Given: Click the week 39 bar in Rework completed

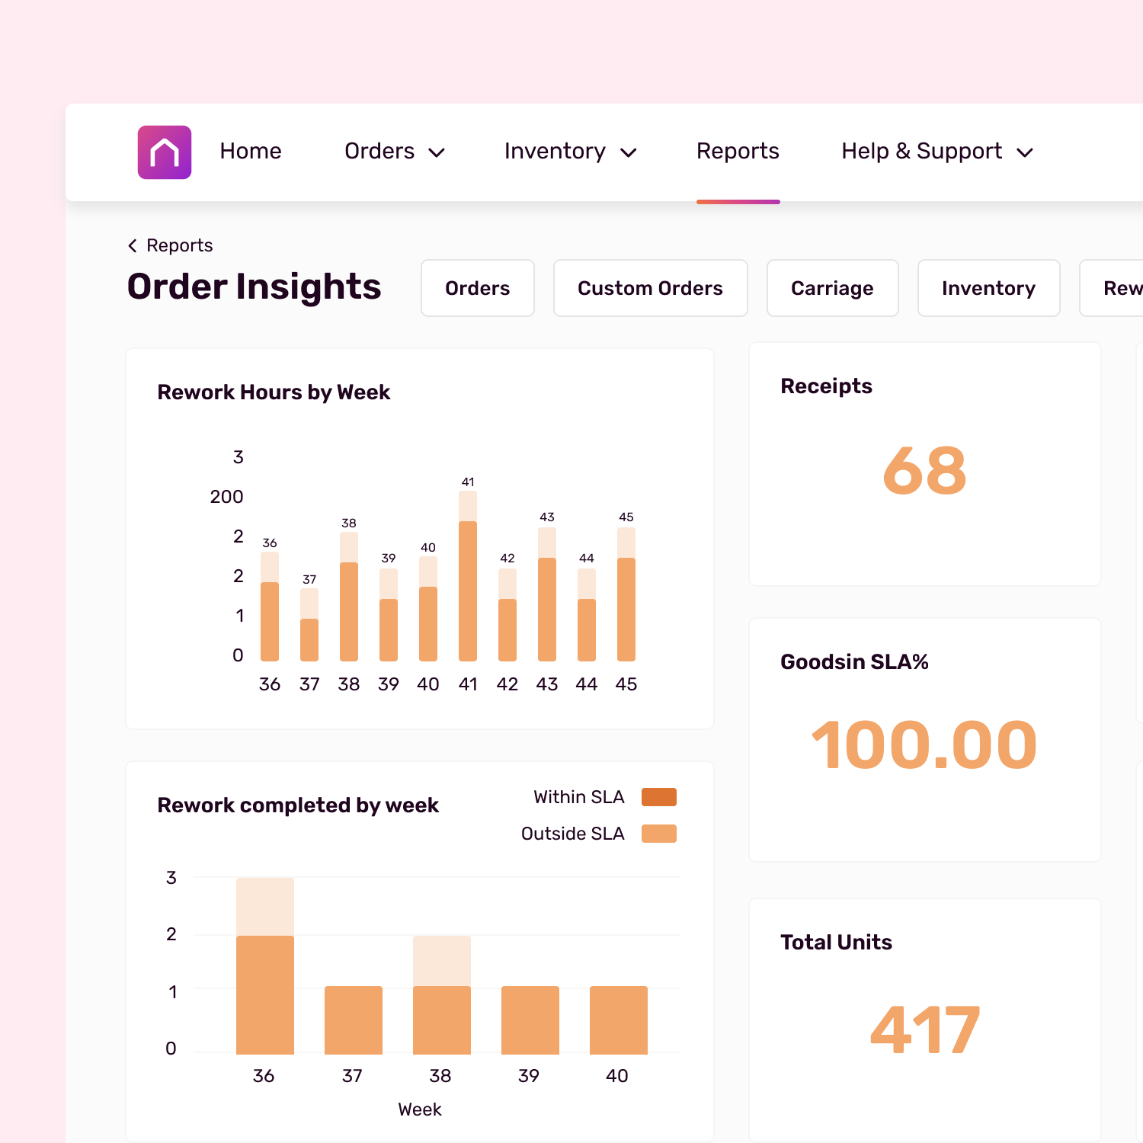Looking at the screenshot, I should click(x=530, y=1020).
